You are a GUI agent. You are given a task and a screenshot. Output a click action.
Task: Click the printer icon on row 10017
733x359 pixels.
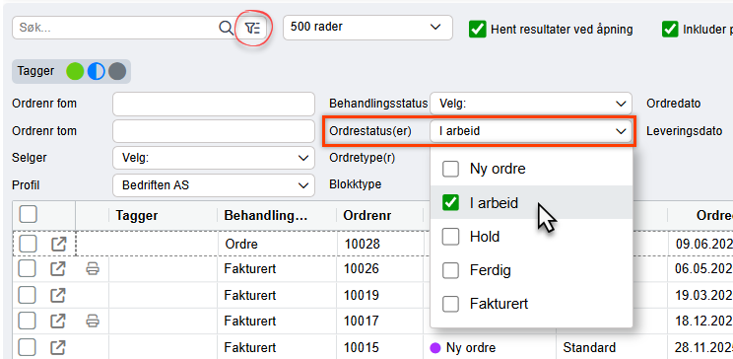(x=93, y=322)
